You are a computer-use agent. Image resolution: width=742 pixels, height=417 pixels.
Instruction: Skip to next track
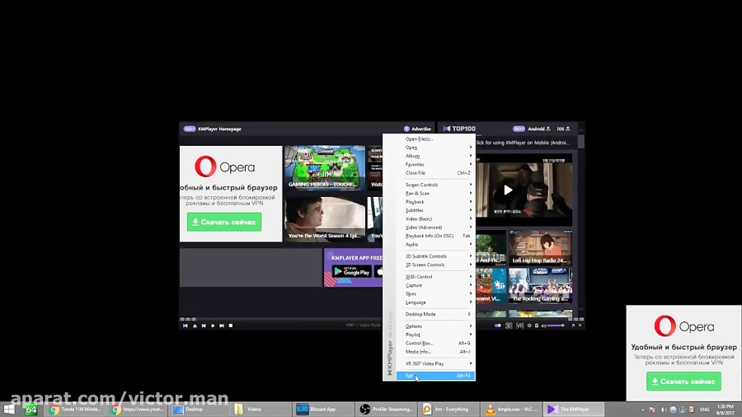tap(222, 326)
